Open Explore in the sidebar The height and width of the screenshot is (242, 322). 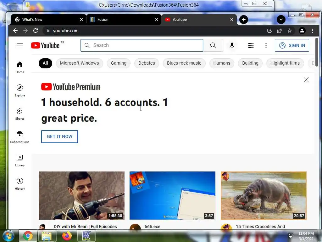point(20,91)
